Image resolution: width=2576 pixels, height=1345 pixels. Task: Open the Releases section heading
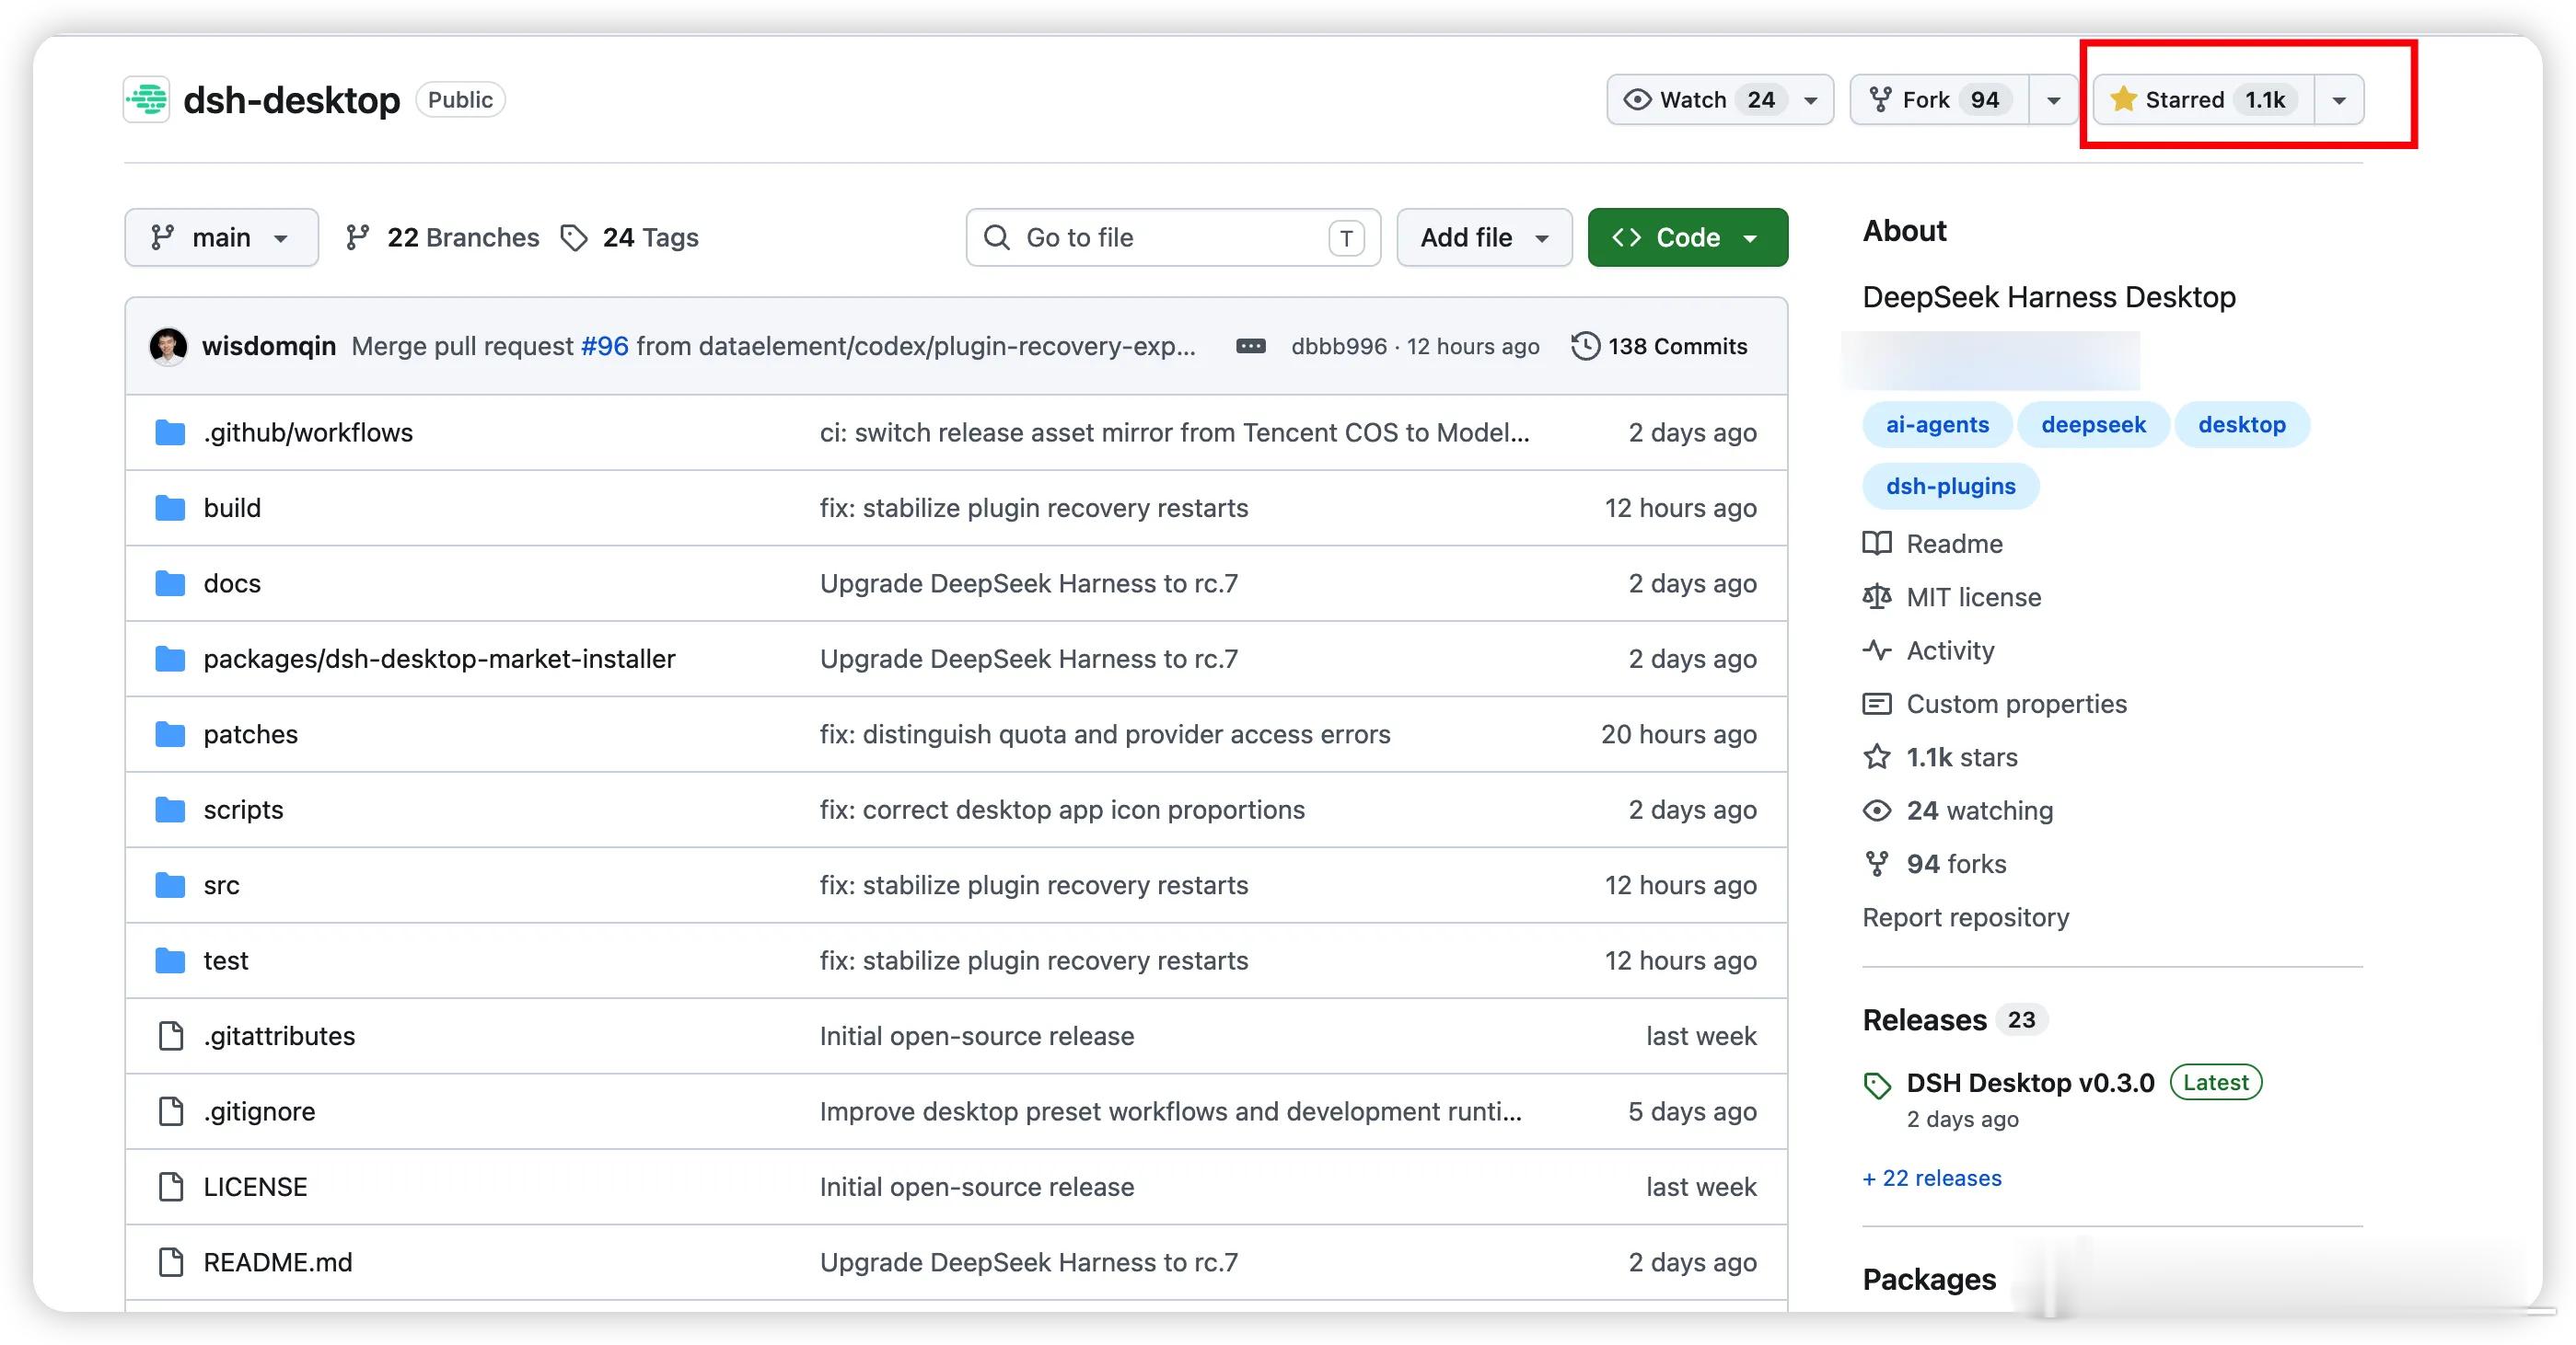point(1924,1020)
